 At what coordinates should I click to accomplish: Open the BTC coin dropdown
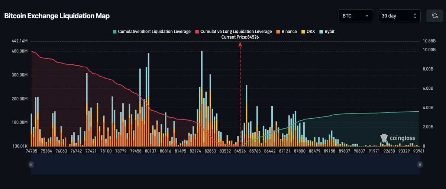point(355,16)
